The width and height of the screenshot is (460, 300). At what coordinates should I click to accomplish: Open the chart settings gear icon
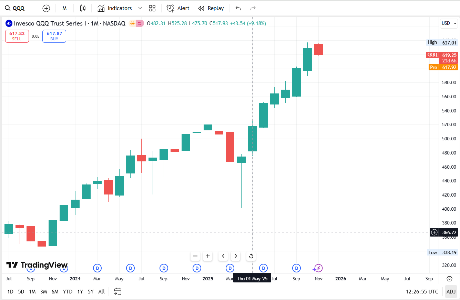pyautogui.click(x=449, y=279)
